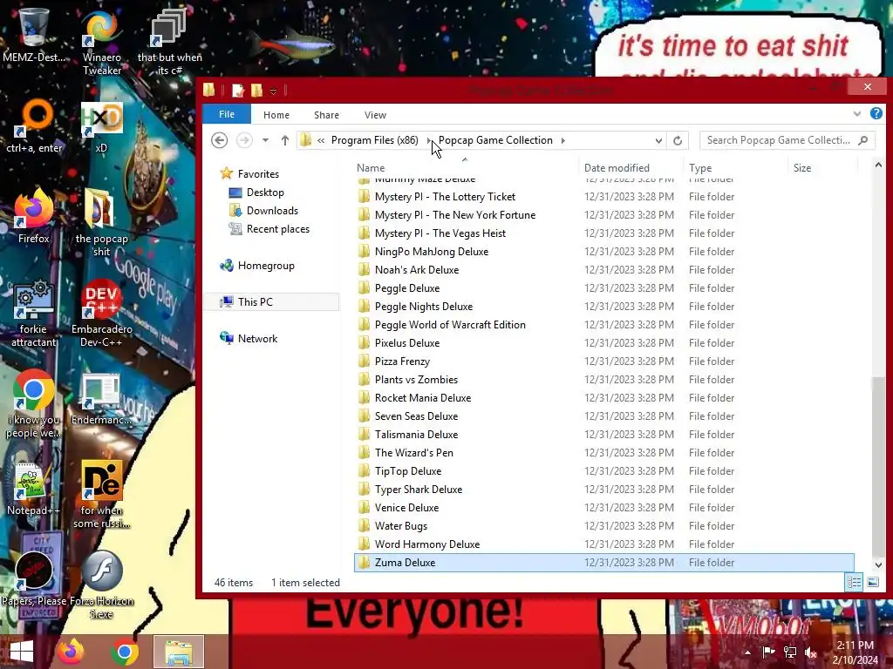Click the network tray icon
Viewport: 893px width, 669px height.
790,652
